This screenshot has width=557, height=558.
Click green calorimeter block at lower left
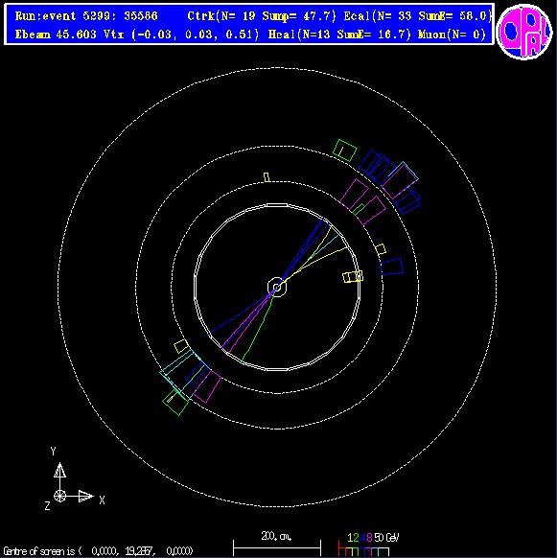click(175, 403)
